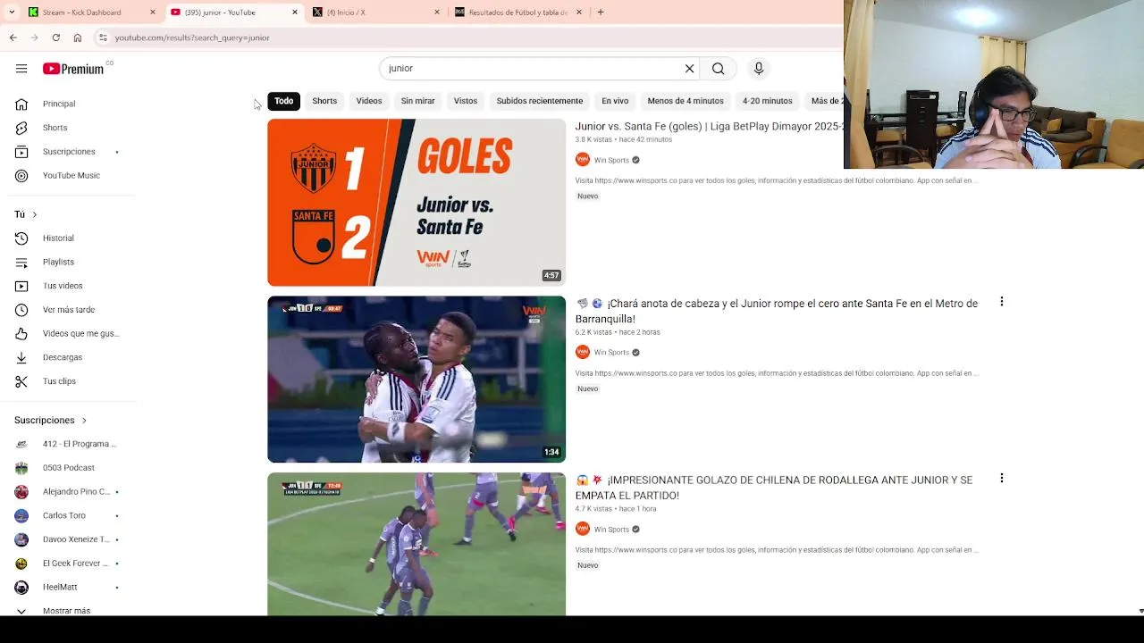Expand the Suscripciones section heading chevron
The image size is (1144, 643).
pyautogui.click(x=84, y=420)
